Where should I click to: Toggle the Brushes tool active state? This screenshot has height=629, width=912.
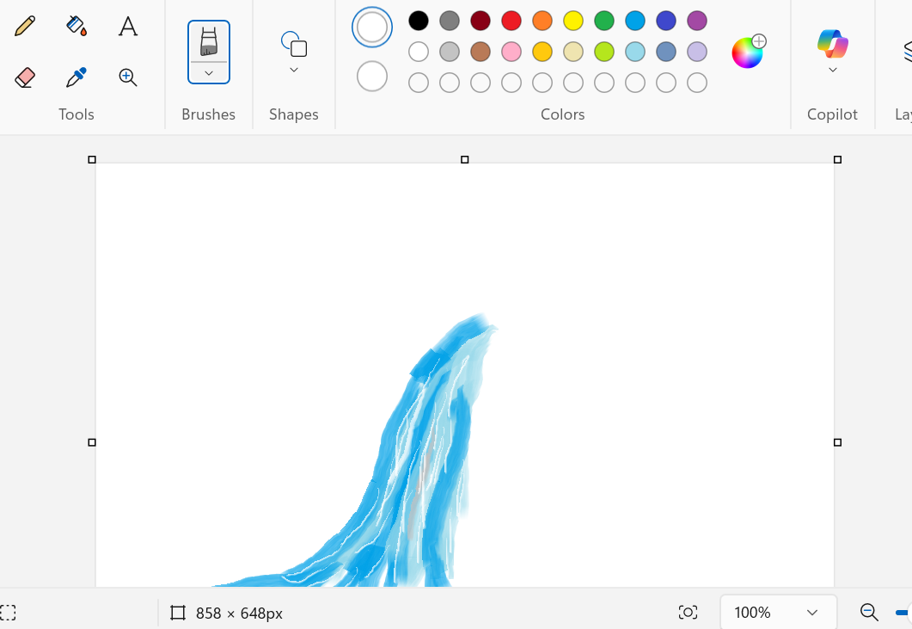point(208,40)
